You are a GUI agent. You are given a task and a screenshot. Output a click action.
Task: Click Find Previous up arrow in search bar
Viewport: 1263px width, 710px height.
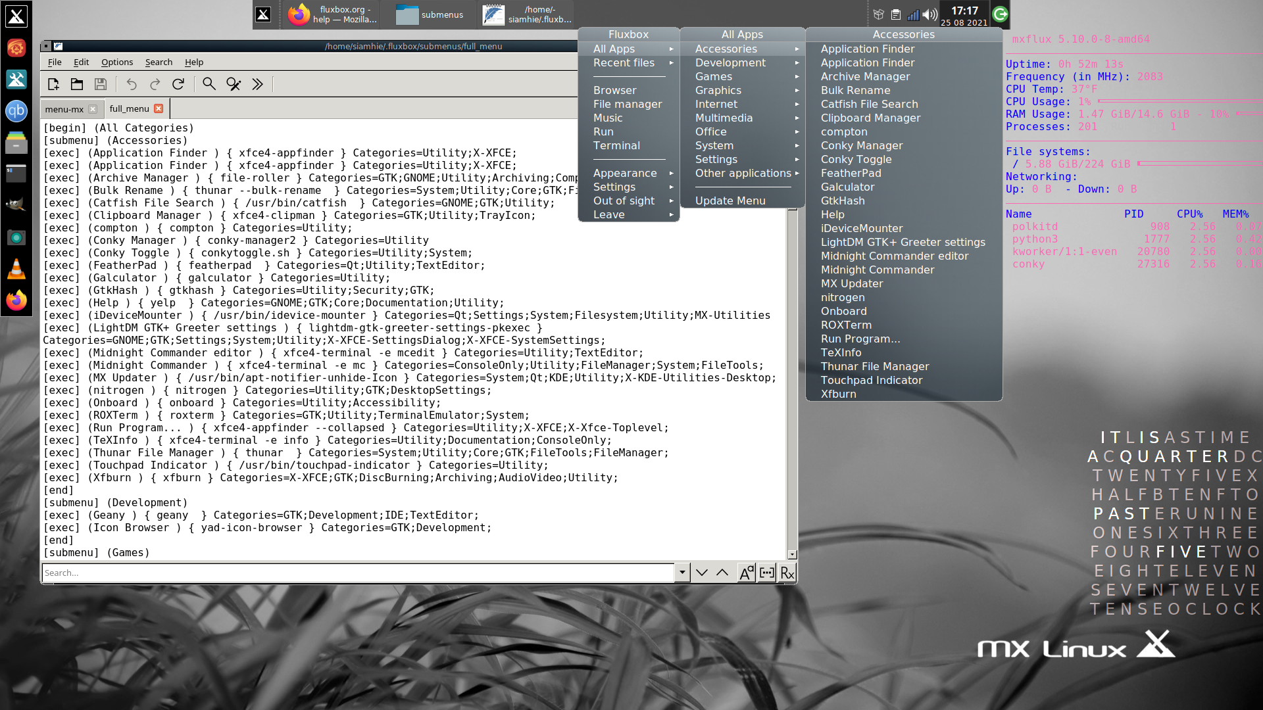click(722, 573)
